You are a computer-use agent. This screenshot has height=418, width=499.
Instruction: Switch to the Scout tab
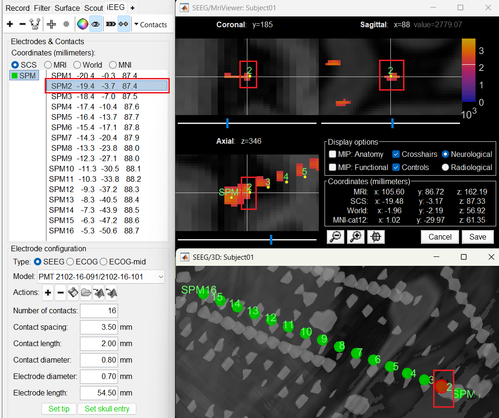pos(94,8)
